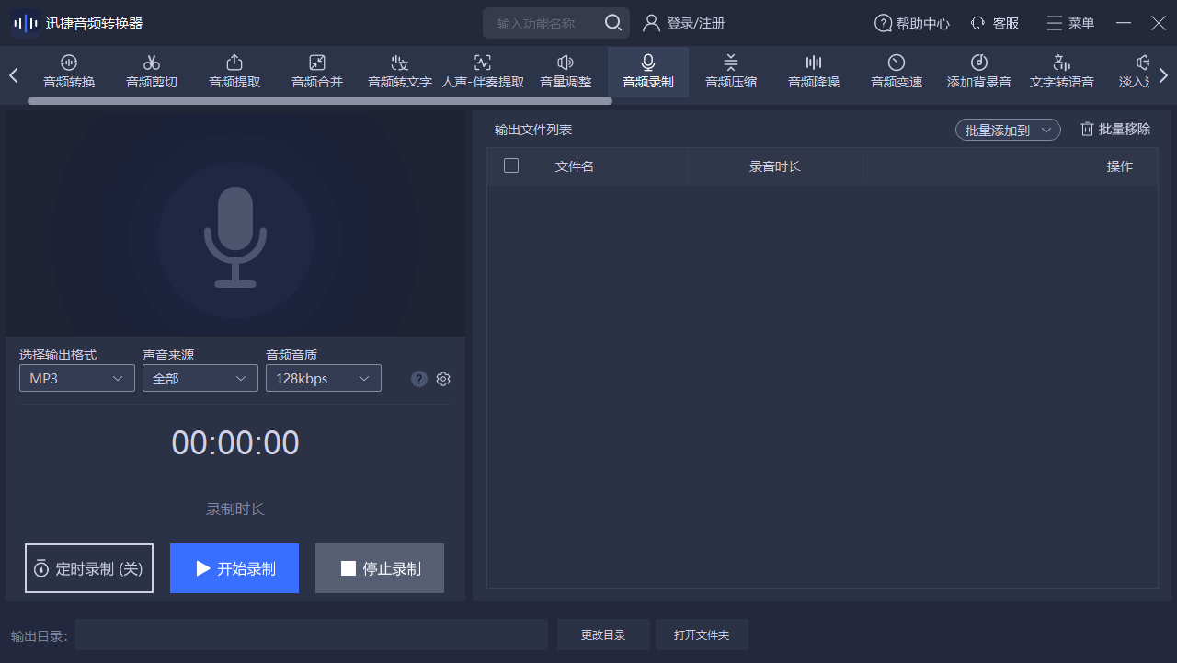Click 打开文件夹 to open output folder
The height and width of the screenshot is (663, 1177).
702,634
